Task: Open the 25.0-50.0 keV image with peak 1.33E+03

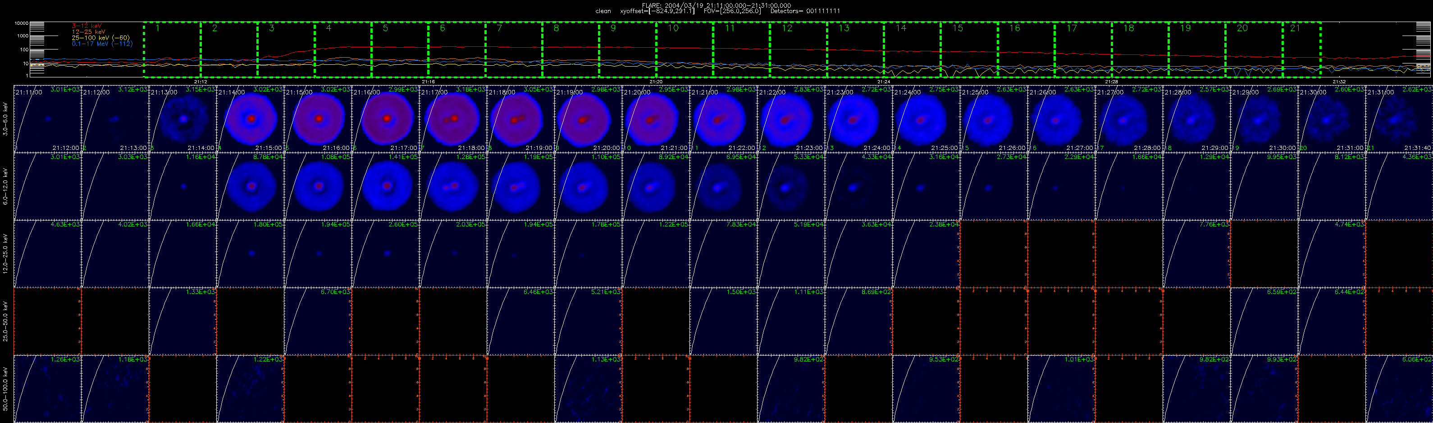Action: [x=183, y=321]
